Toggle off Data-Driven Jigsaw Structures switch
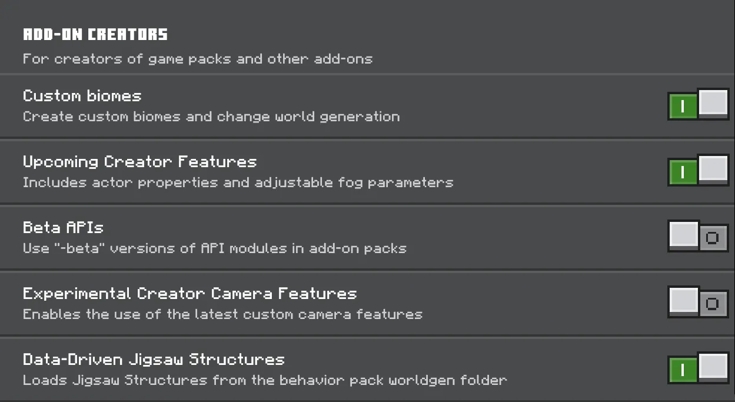Image resolution: width=735 pixels, height=402 pixels. point(699,368)
